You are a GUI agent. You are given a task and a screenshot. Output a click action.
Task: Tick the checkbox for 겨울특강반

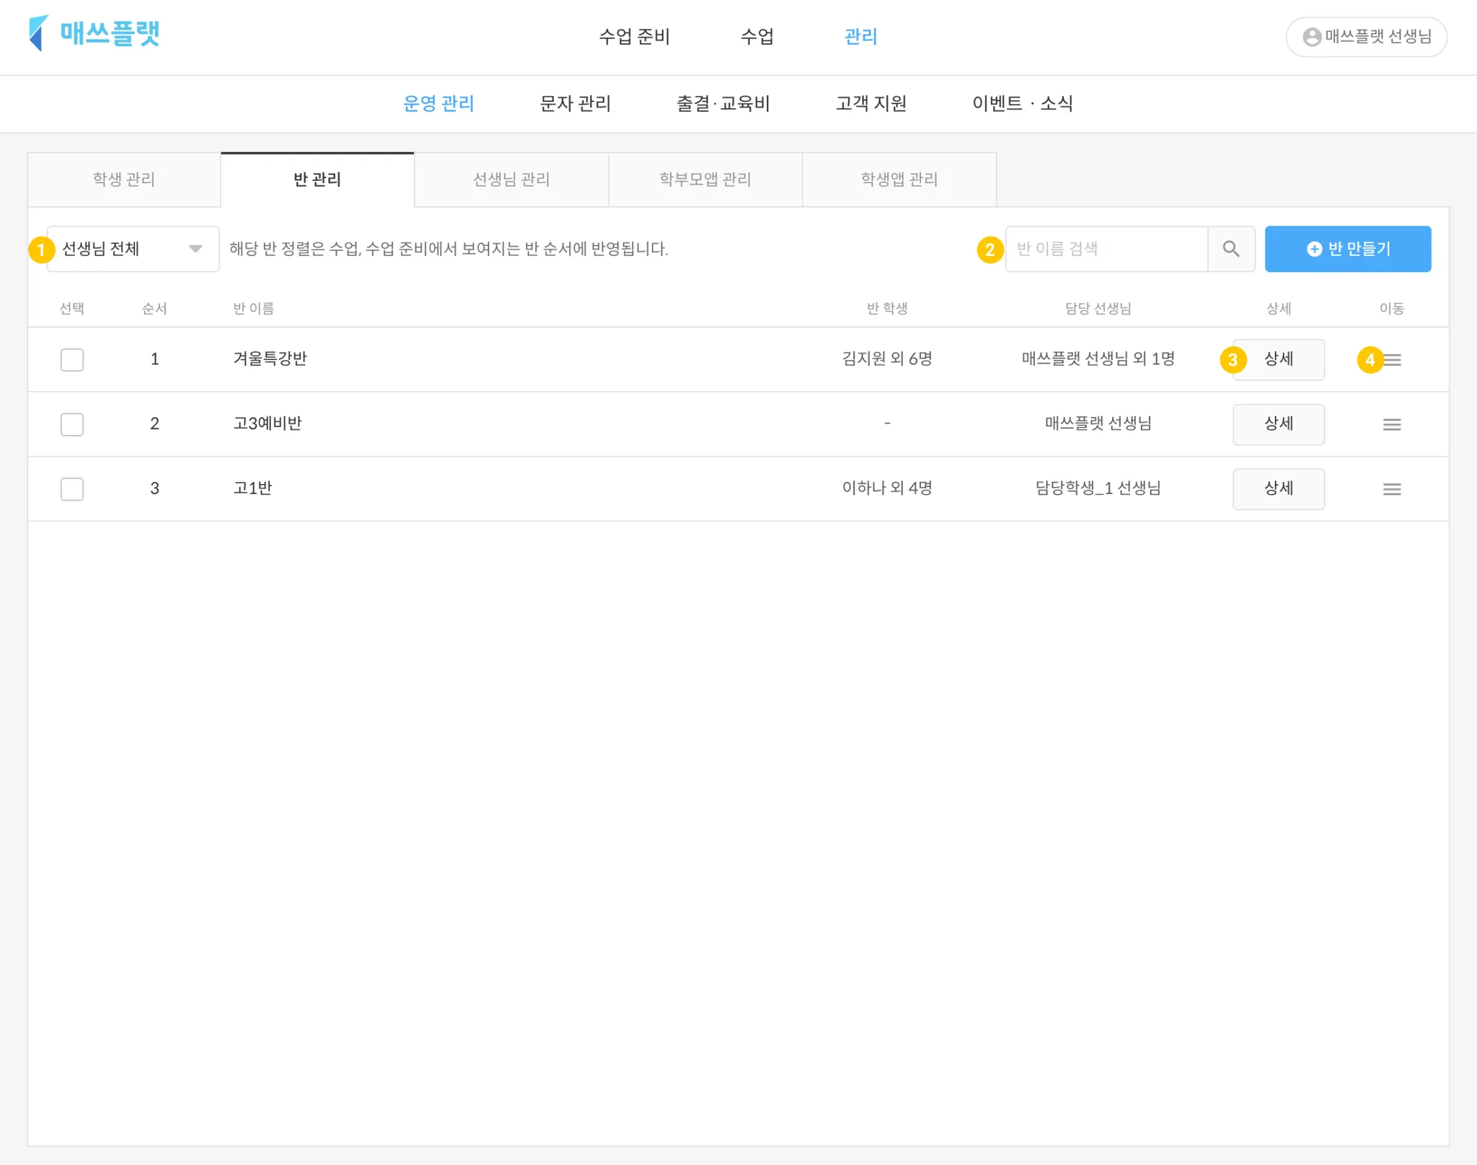(x=72, y=359)
